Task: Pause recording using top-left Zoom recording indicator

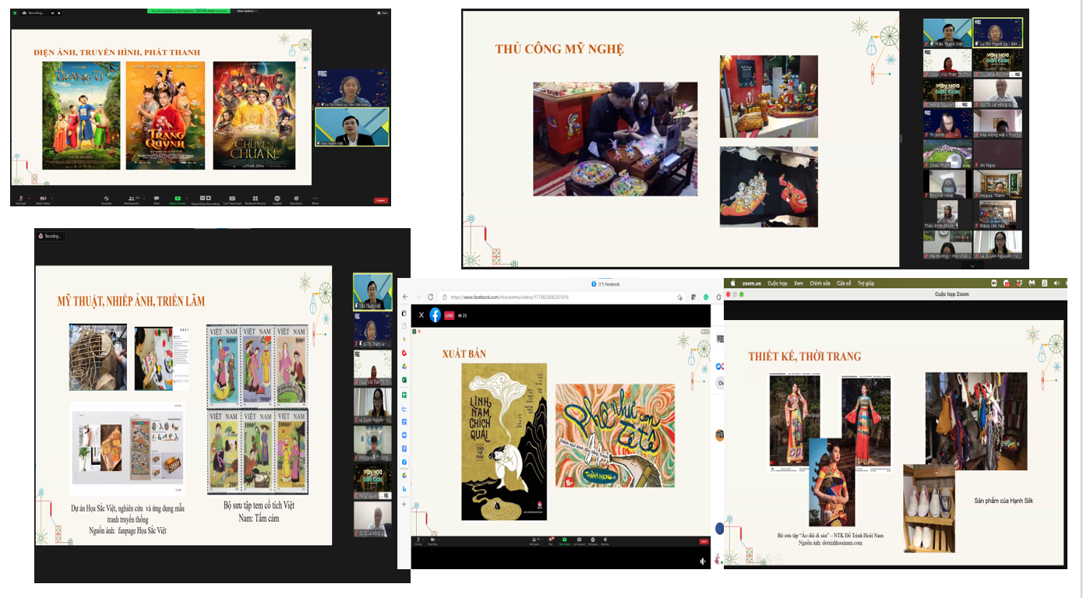Action: (x=52, y=13)
